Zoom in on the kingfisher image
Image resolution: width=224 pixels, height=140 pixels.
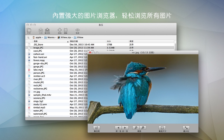tap(143, 128)
